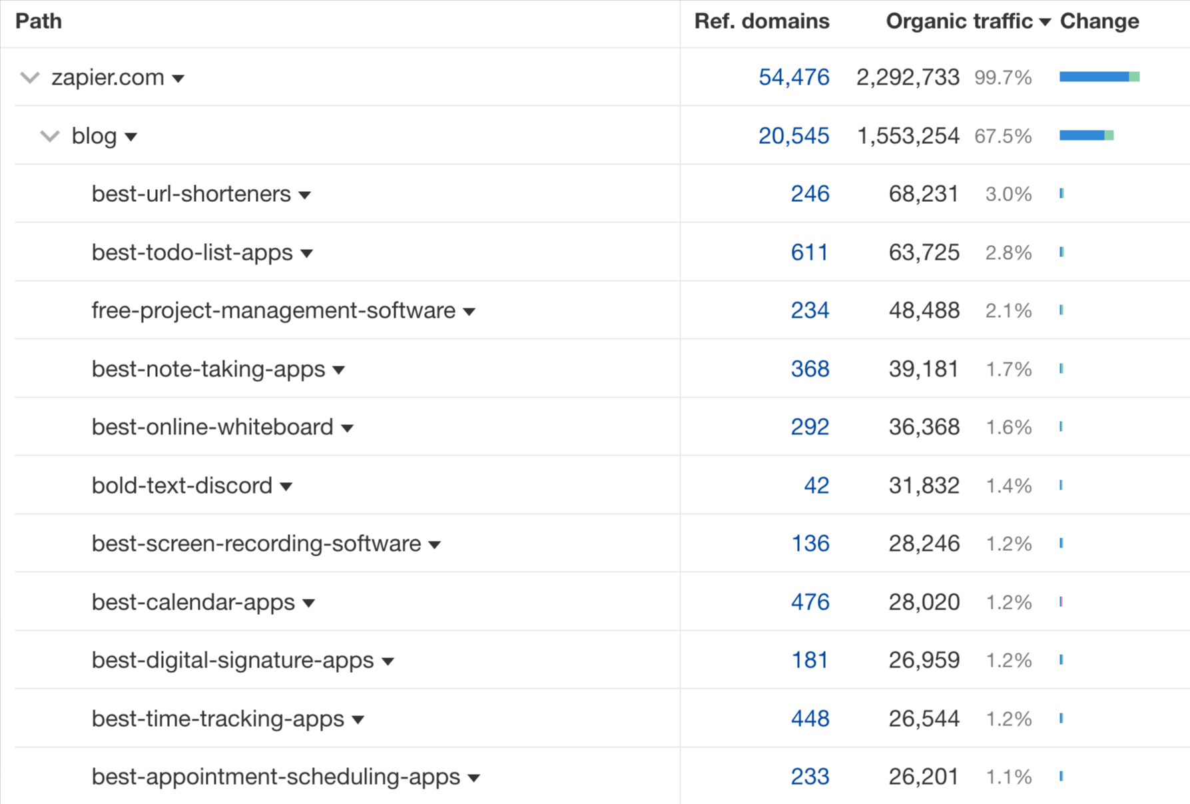Click the Change bar for best-calendar-apps
The image size is (1190, 804).
tap(1062, 602)
